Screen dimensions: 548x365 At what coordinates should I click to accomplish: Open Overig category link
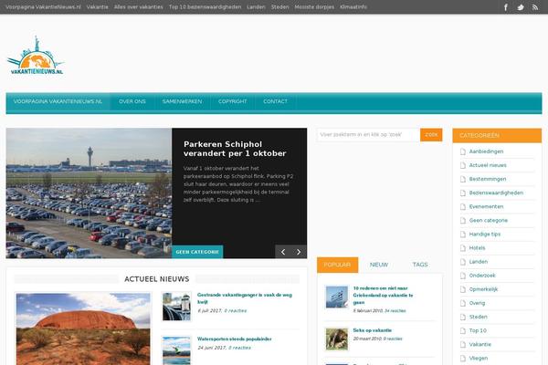coord(477,303)
